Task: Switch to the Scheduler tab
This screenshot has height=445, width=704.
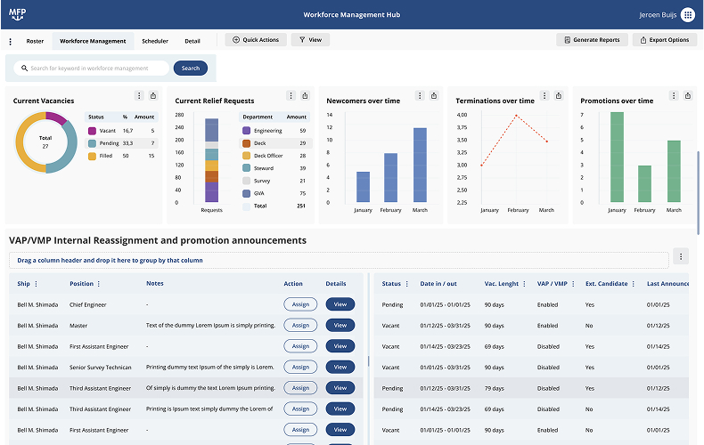Action: pyautogui.click(x=155, y=41)
